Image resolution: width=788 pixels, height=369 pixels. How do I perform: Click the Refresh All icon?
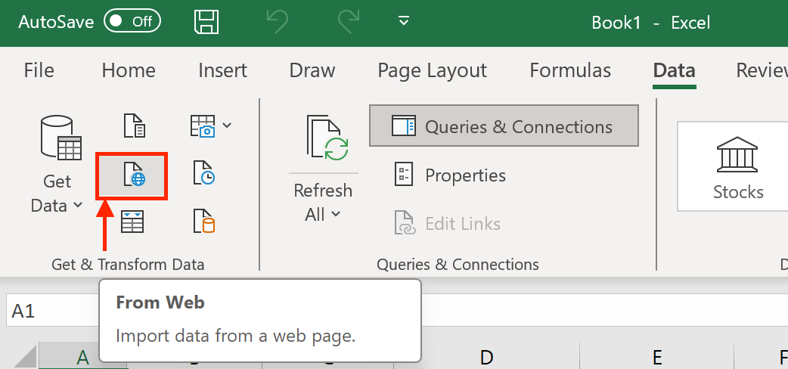tap(327, 138)
